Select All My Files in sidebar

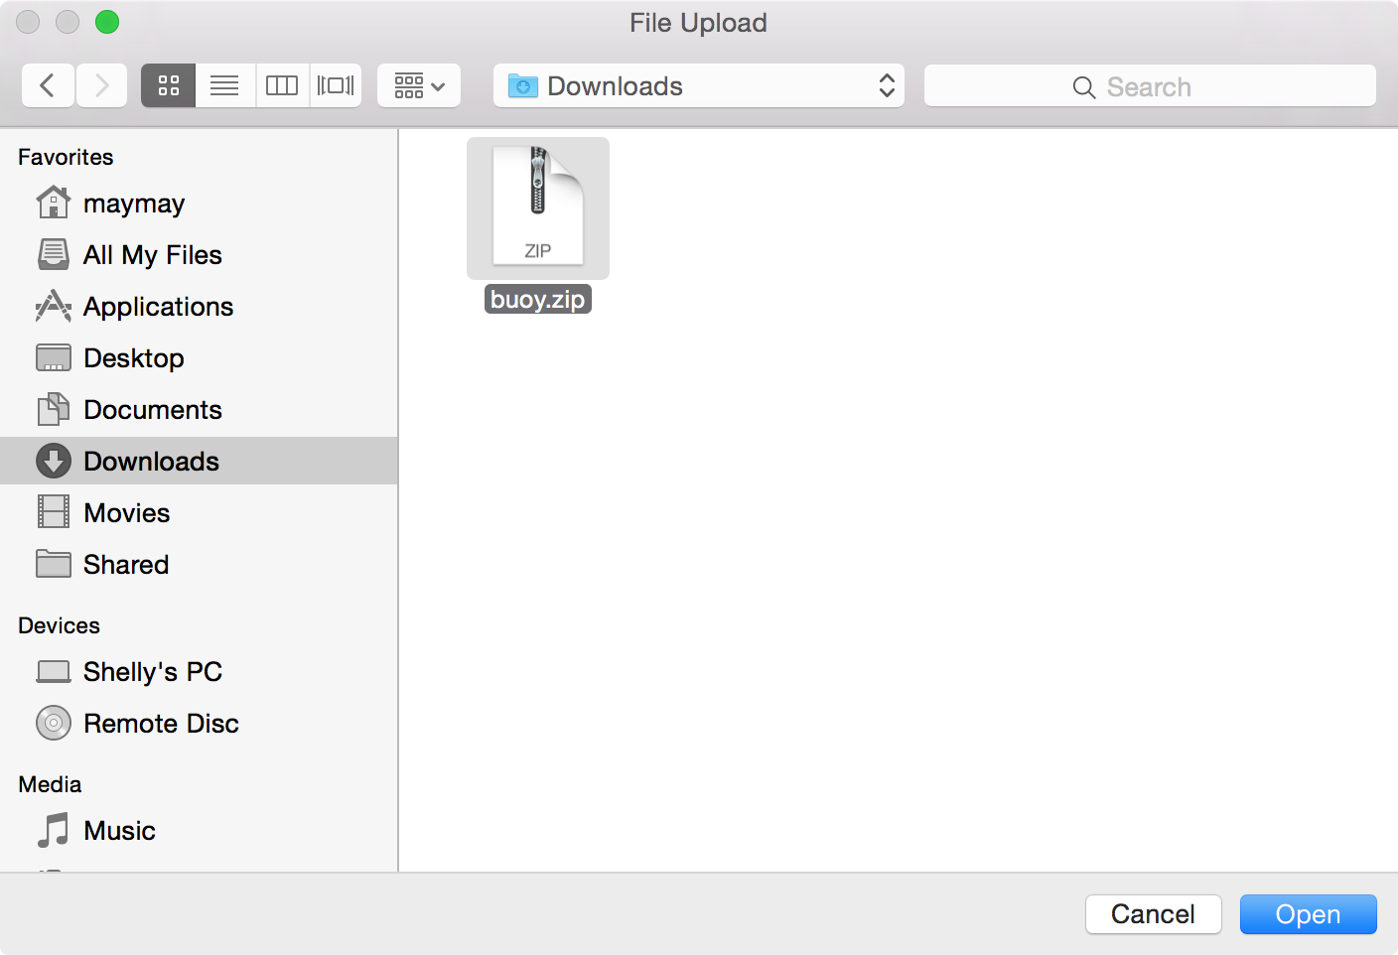coord(199,255)
